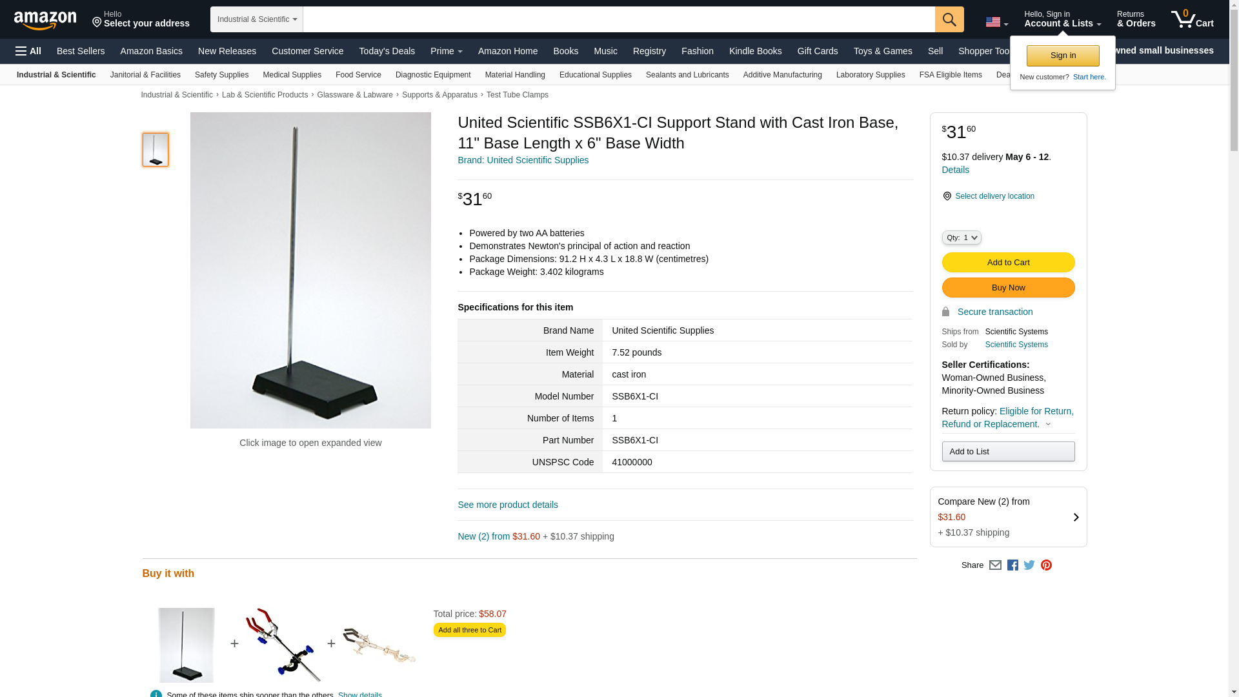Share on Twitter icon

click(x=1029, y=565)
